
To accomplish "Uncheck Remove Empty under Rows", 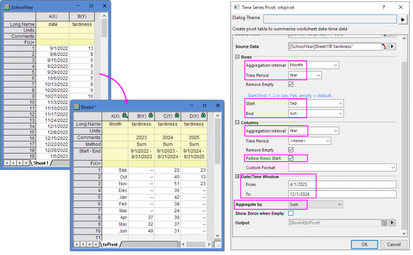I will click(x=291, y=84).
